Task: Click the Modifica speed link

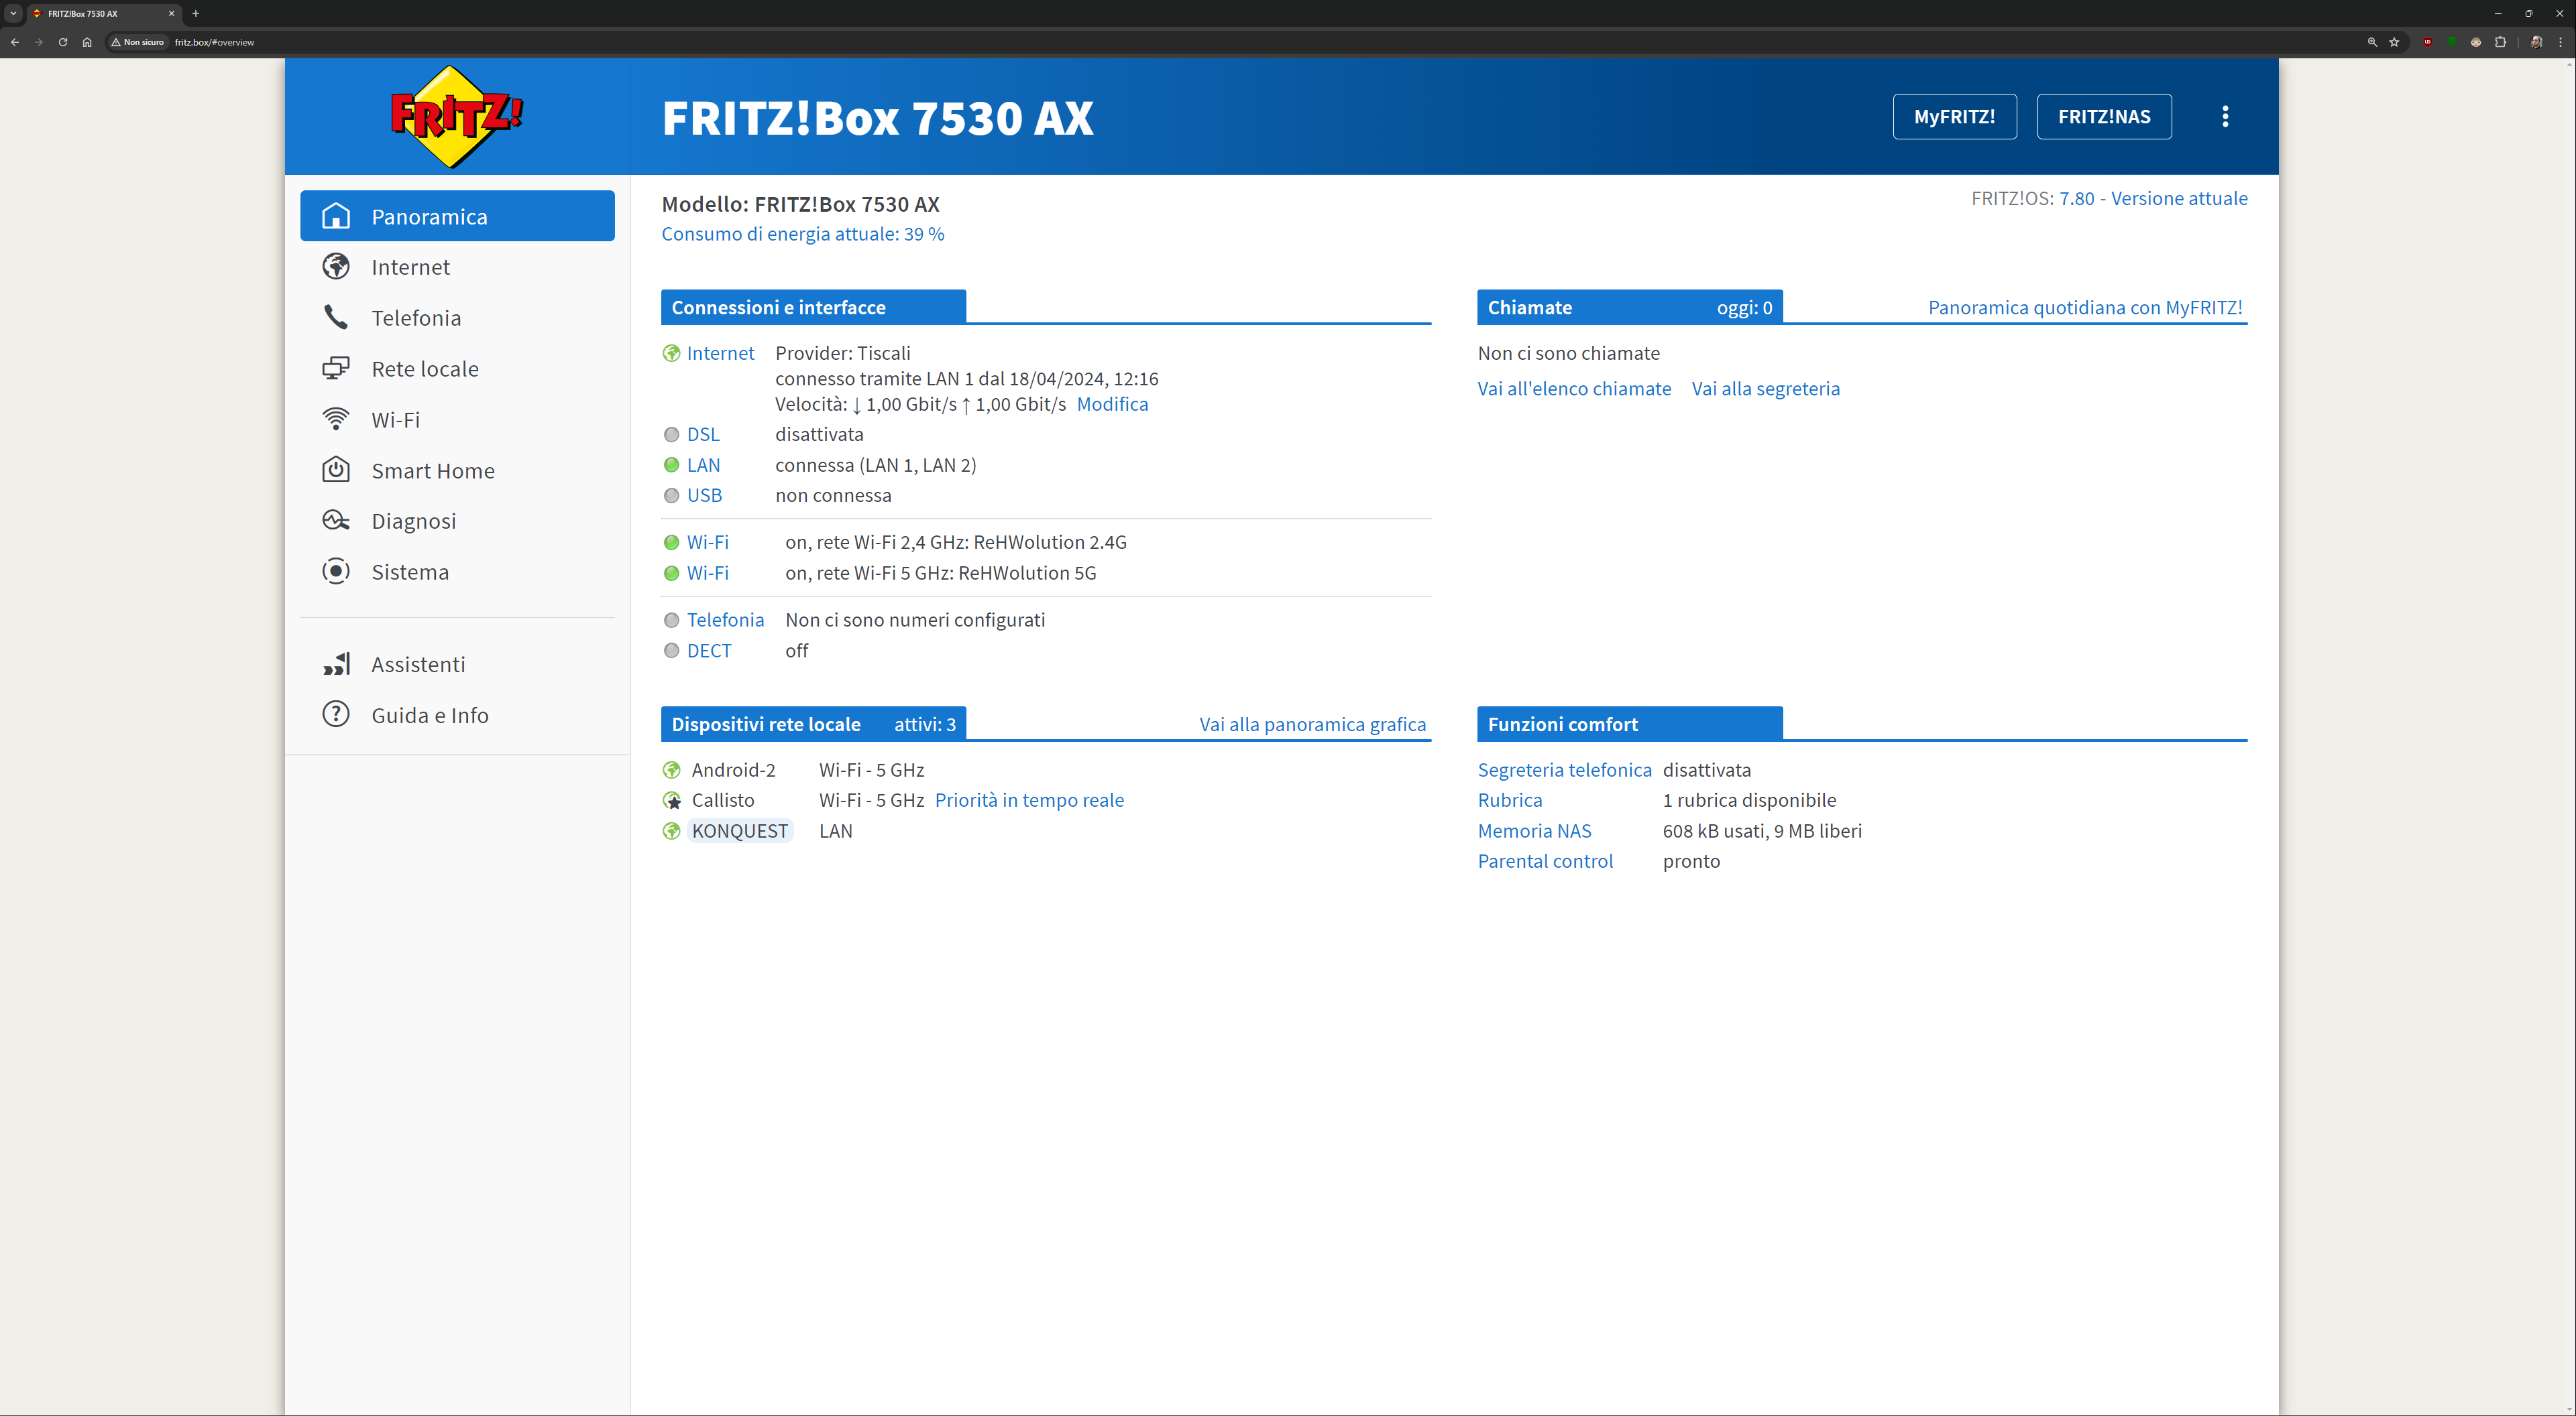Action: (1112, 405)
